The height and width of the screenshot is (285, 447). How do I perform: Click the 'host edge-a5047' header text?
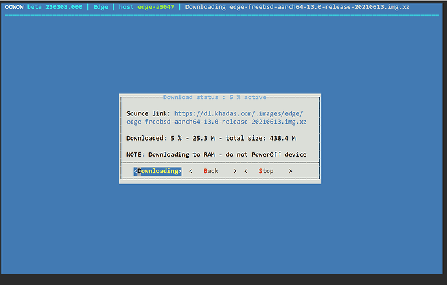[x=146, y=7]
